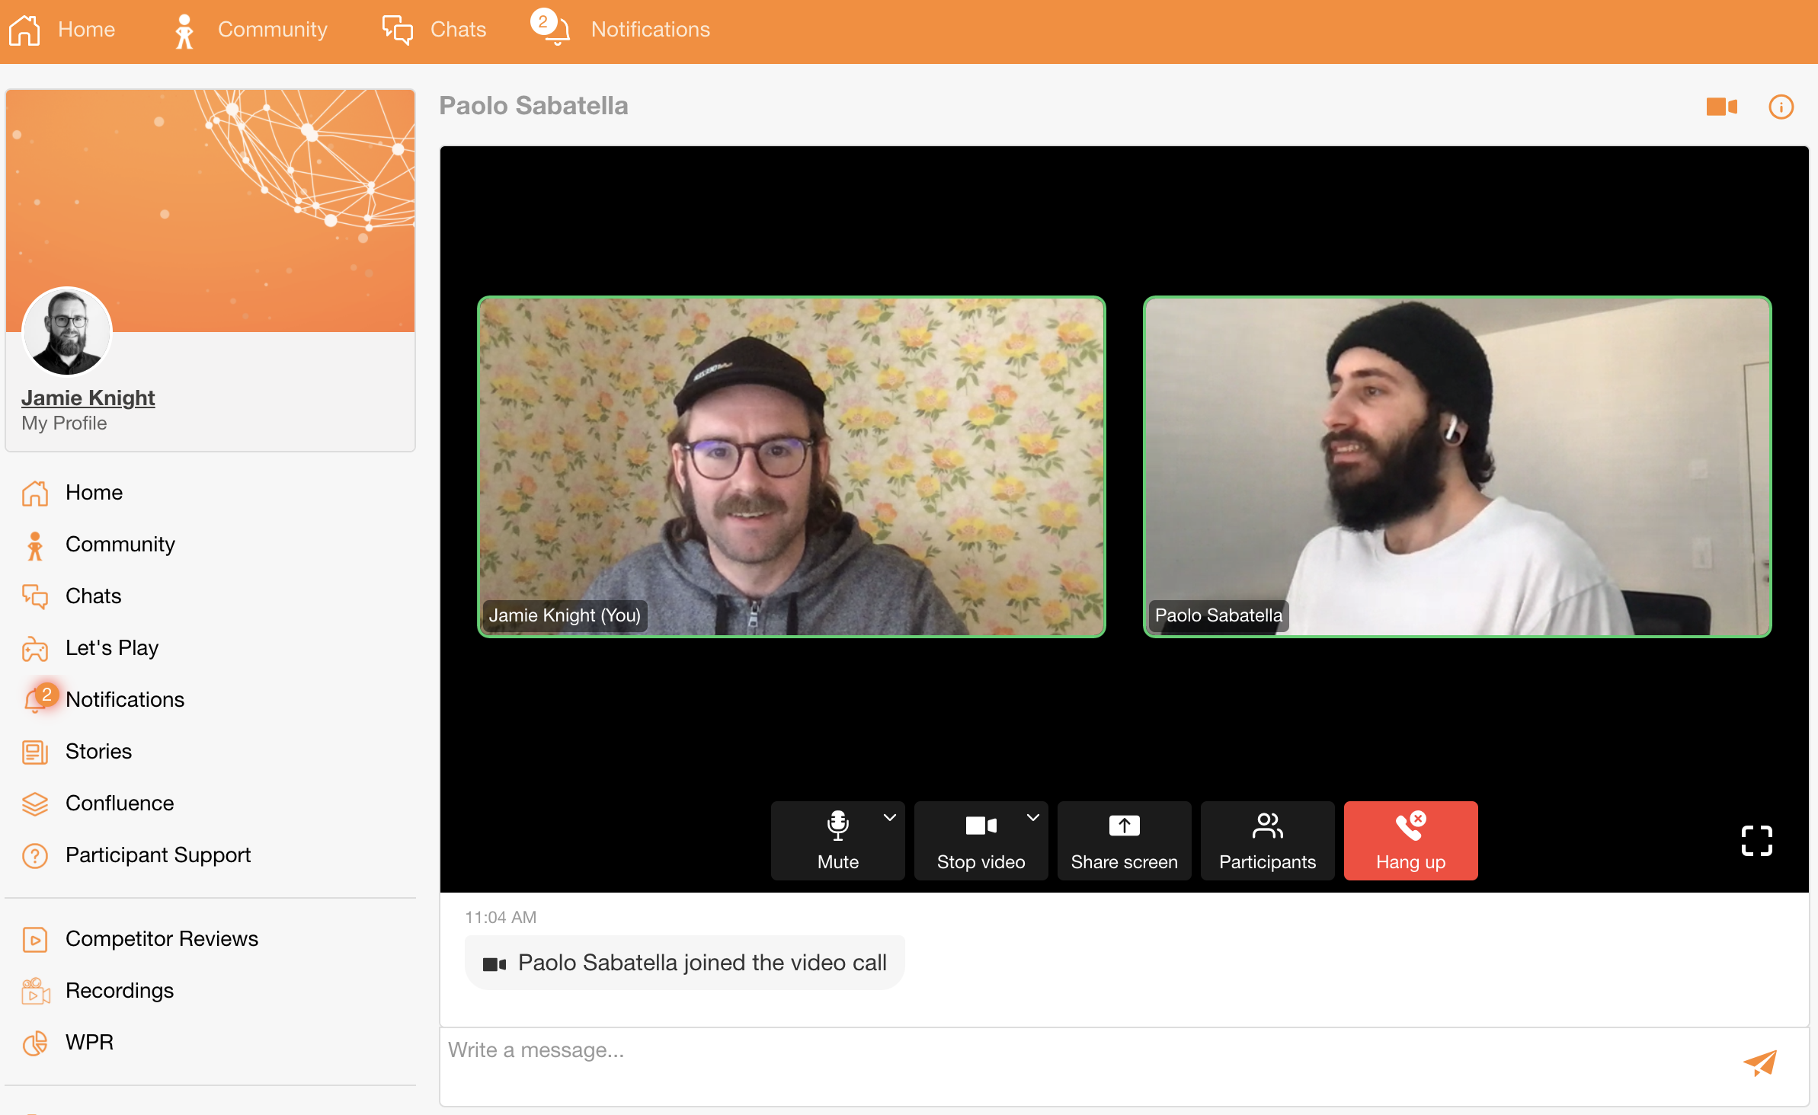1818x1115 pixels.
Task: Click the sidebar Community figure icon
Action: pos(35,545)
